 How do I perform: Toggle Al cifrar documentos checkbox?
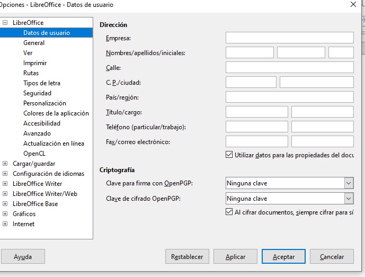229,212
